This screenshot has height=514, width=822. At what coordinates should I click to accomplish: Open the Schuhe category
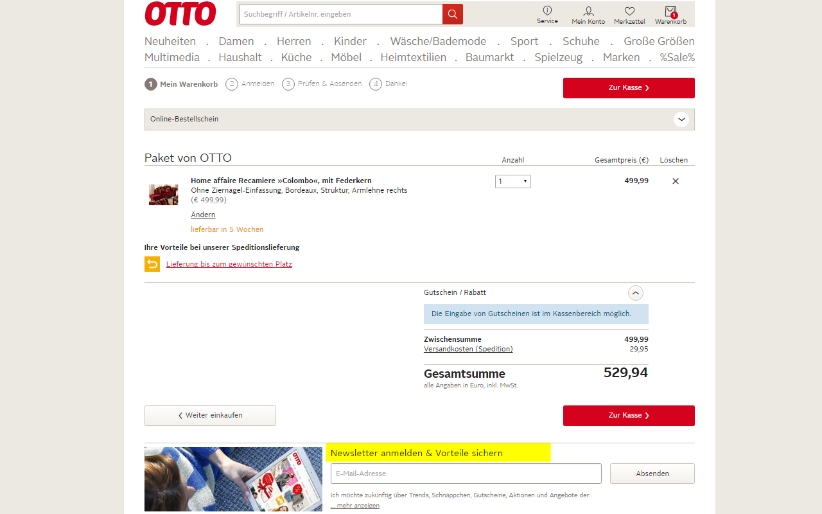click(x=581, y=41)
